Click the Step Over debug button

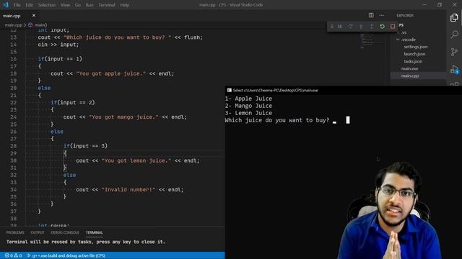point(350,27)
